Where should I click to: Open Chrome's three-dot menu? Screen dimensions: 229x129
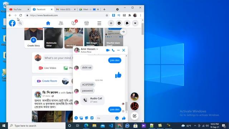[141, 15]
